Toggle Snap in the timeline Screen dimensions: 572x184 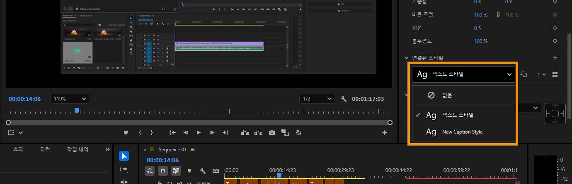(163, 170)
